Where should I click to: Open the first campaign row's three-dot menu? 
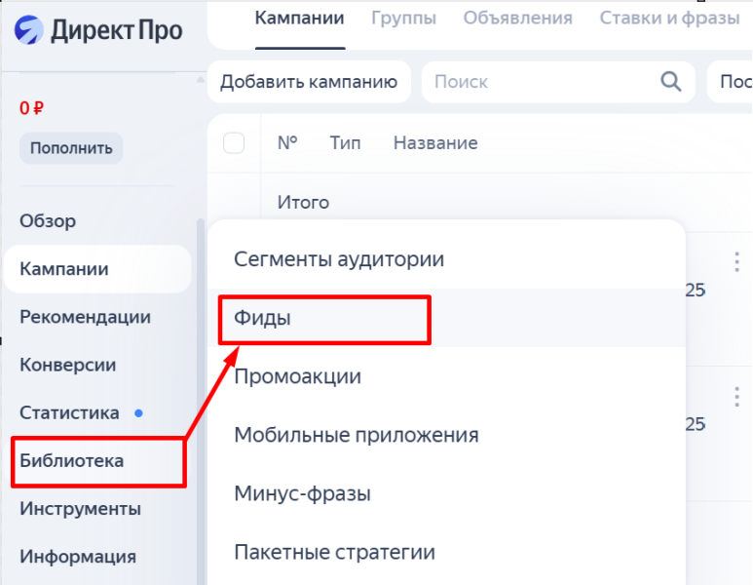tap(736, 261)
